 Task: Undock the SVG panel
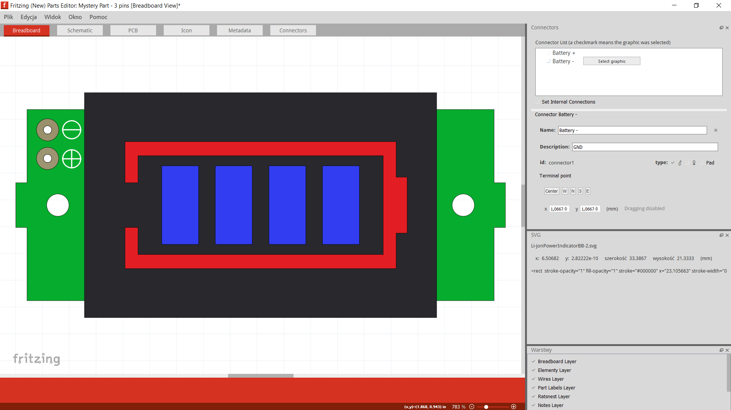pyautogui.click(x=721, y=235)
